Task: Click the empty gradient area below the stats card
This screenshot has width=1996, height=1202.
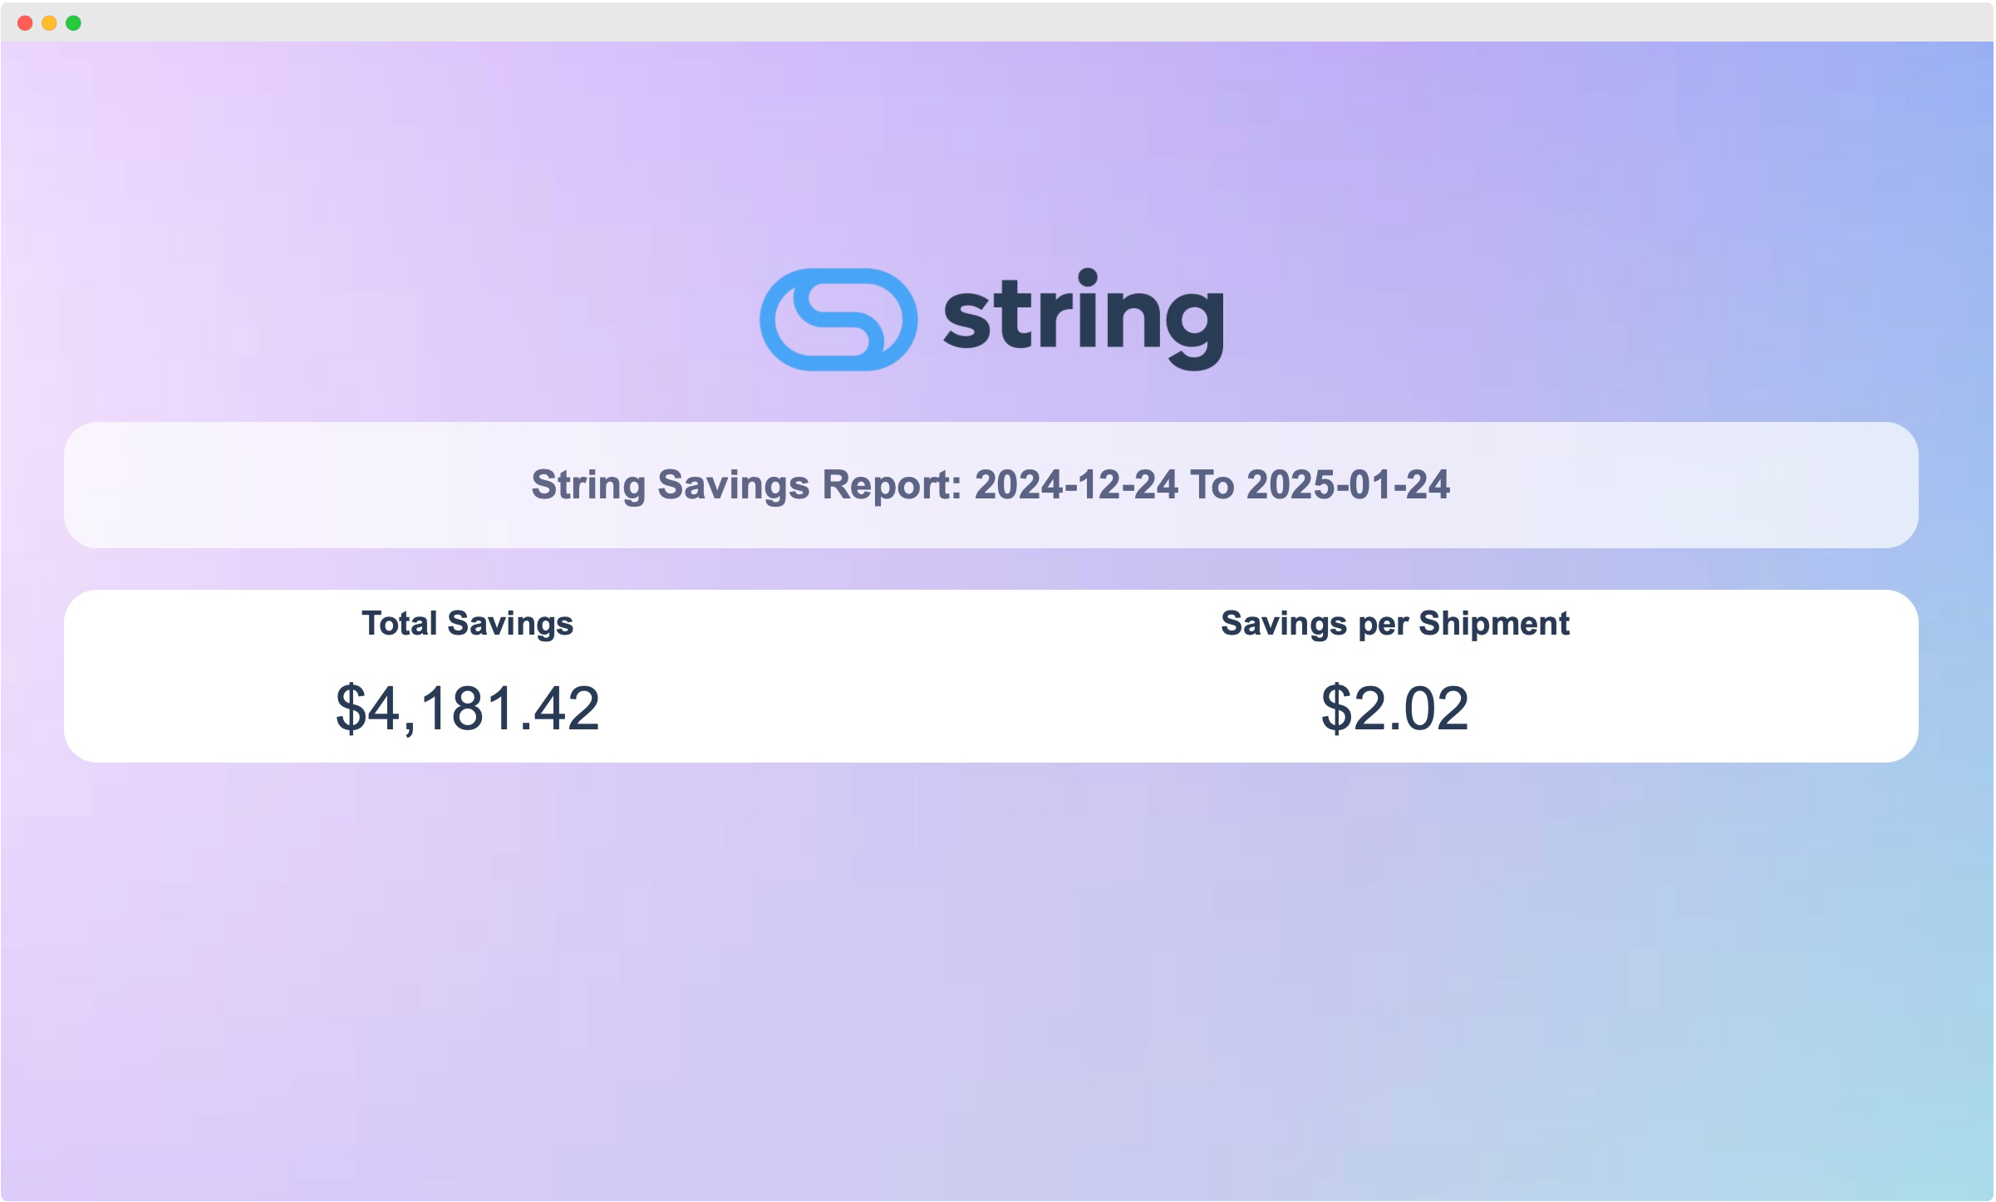Action: (997, 980)
